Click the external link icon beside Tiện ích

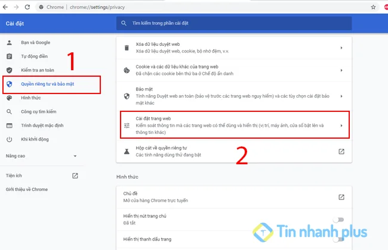75,176
